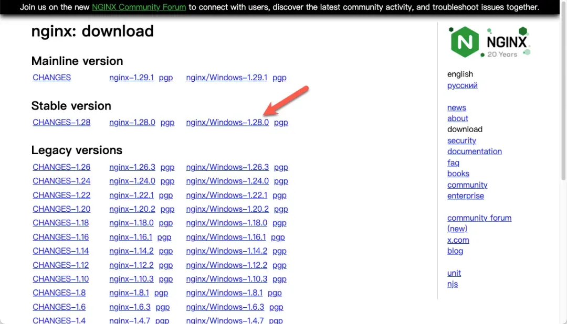Screen dimensions: 567x324
Task: Open pgp signature for nginx/Windows-1.29.1
Action: point(279,78)
